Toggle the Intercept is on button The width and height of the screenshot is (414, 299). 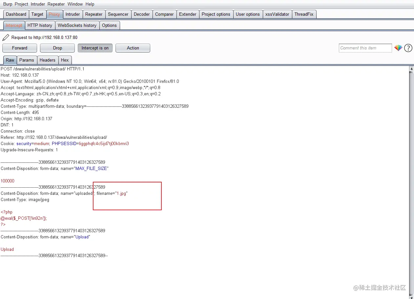tap(95, 48)
